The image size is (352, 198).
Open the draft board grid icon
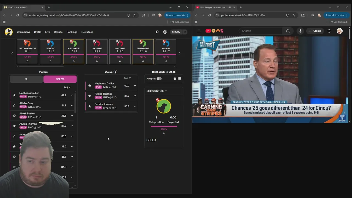coord(179,79)
